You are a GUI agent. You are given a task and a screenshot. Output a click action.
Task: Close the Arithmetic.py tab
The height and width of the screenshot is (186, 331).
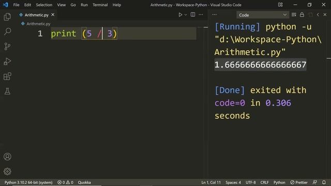(x=53, y=14)
